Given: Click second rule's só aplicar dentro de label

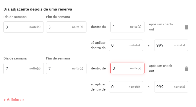Looking at the screenshot, I should [x=98, y=87].
